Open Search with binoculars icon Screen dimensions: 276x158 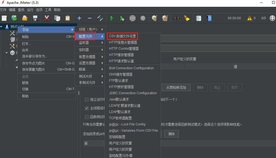click(176, 18)
